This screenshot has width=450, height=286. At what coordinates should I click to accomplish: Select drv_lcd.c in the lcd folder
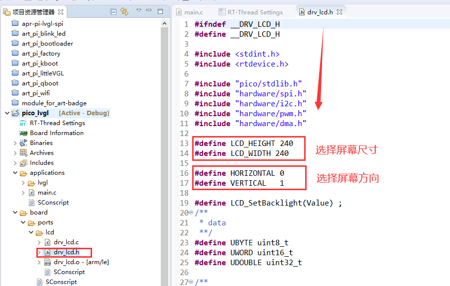(x=66, y=242)
